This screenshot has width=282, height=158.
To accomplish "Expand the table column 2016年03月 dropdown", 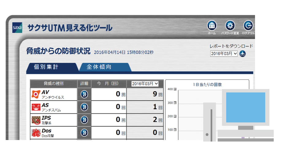I will pos(145,84).
